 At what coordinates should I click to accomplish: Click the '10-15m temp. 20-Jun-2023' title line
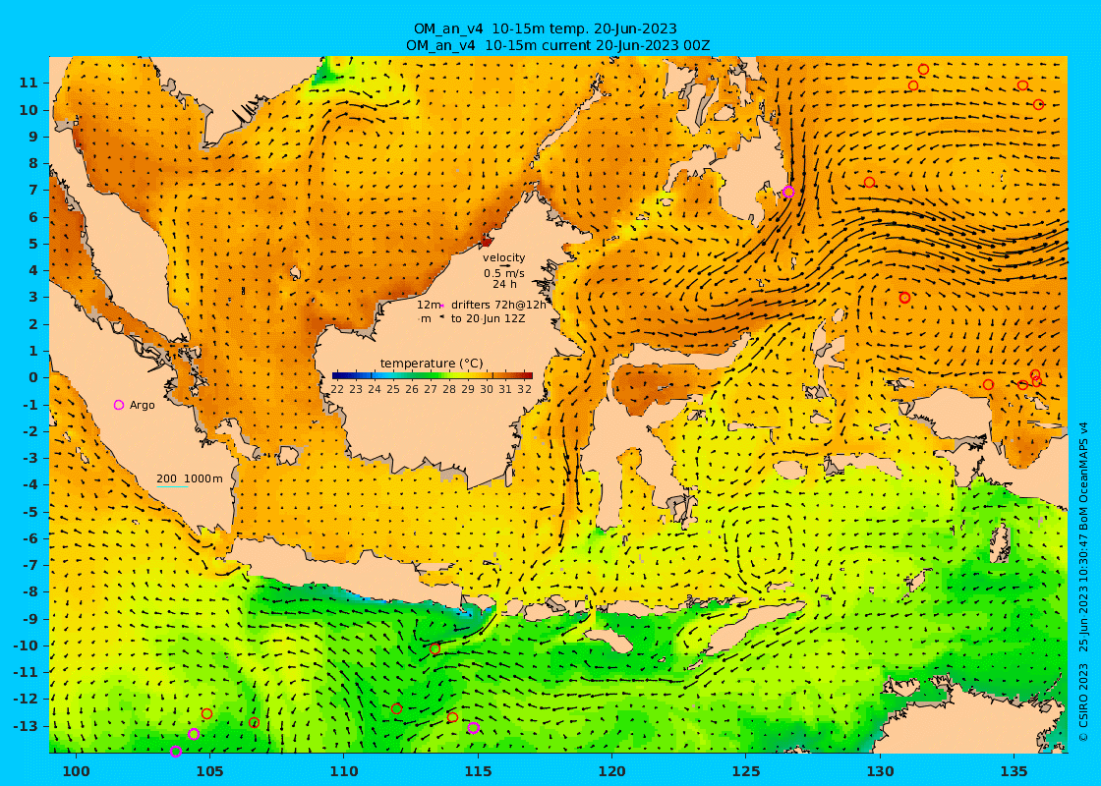click(545, 28)
